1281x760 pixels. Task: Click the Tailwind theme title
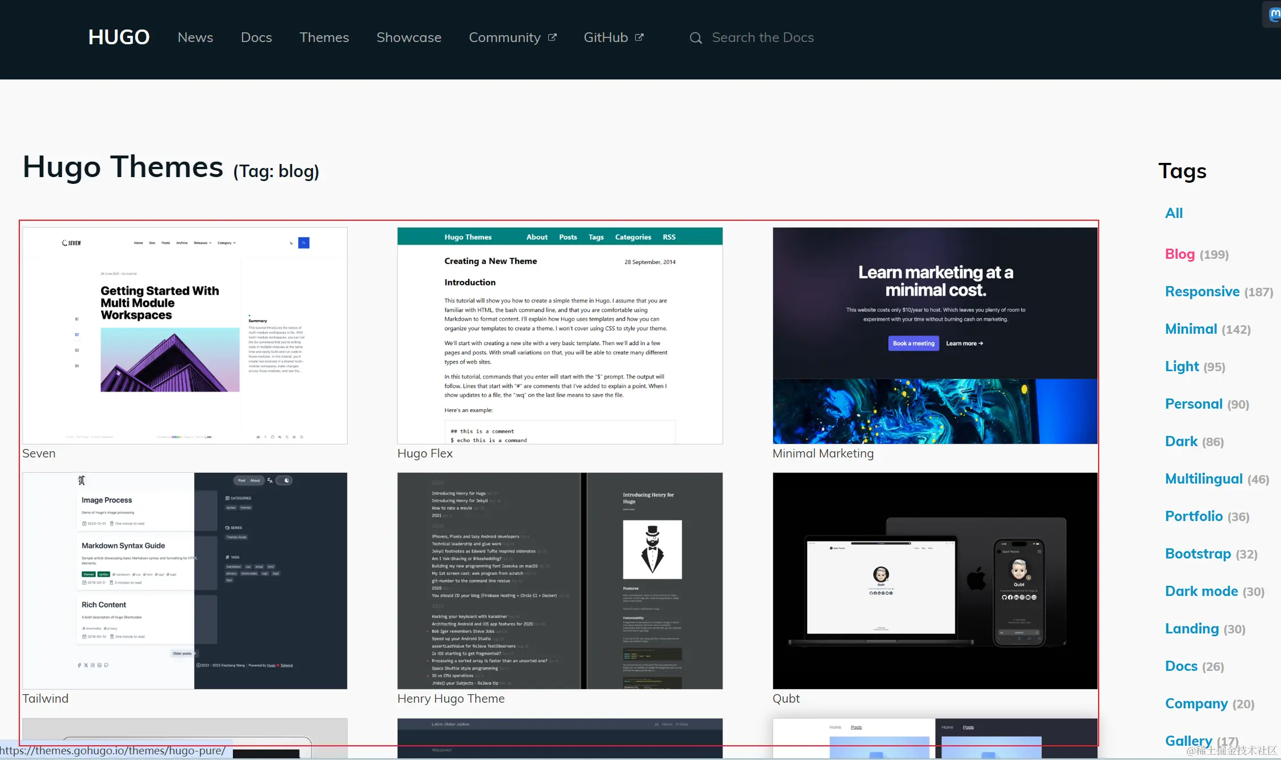coord(45,699)
